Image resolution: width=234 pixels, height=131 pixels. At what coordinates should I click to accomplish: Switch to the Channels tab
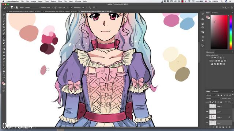215,91
